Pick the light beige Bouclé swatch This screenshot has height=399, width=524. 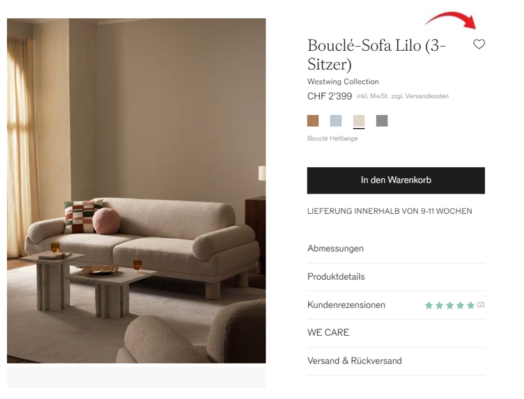(359, 120)
